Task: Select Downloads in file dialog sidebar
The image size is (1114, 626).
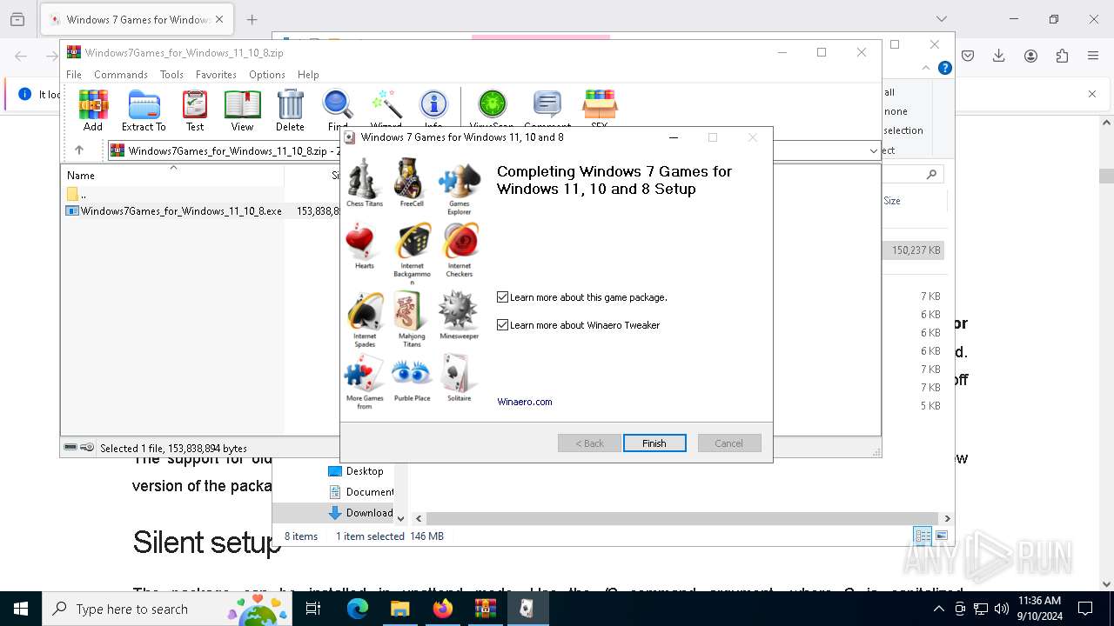Action: [360, 513]
